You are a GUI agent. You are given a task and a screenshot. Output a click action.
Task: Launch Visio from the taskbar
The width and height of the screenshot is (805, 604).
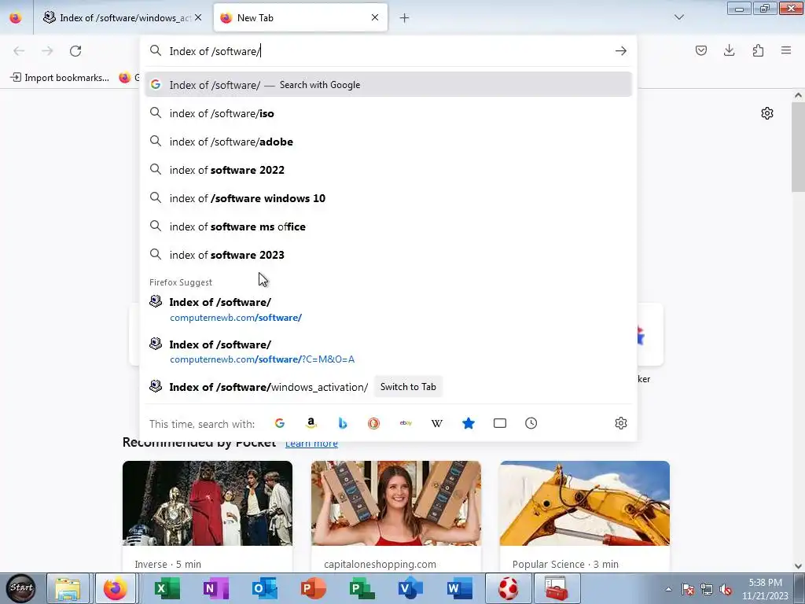[410, 588]
